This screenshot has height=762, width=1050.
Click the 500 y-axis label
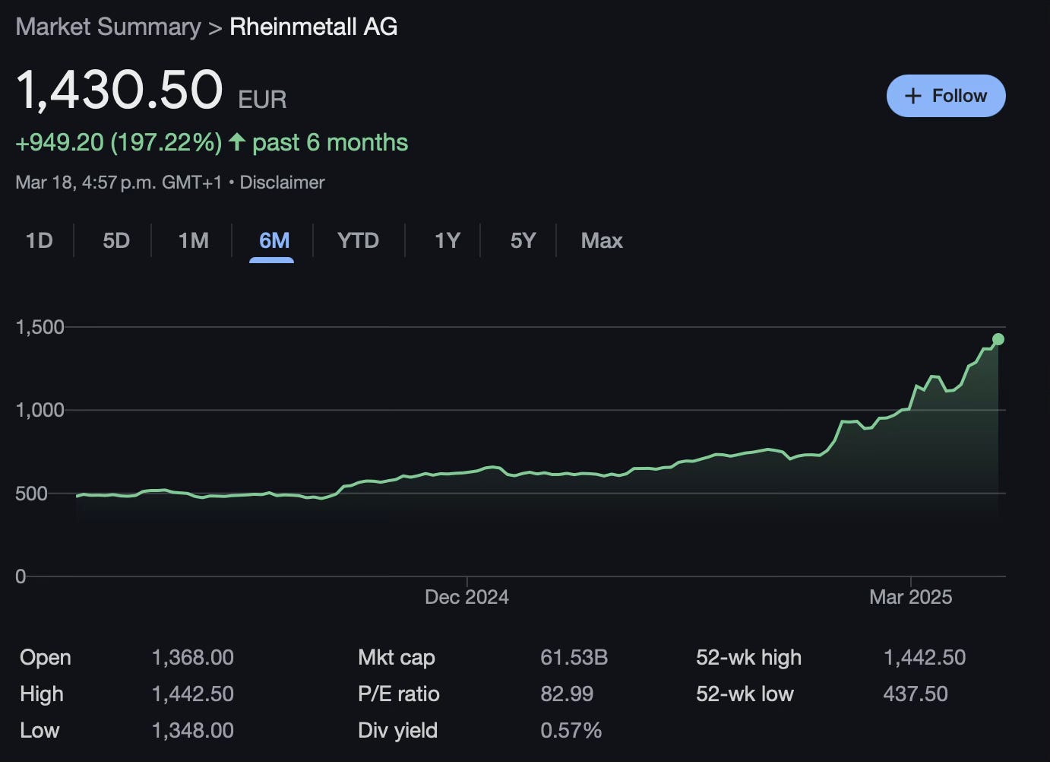pyautogui.click(x=31, y=494)
